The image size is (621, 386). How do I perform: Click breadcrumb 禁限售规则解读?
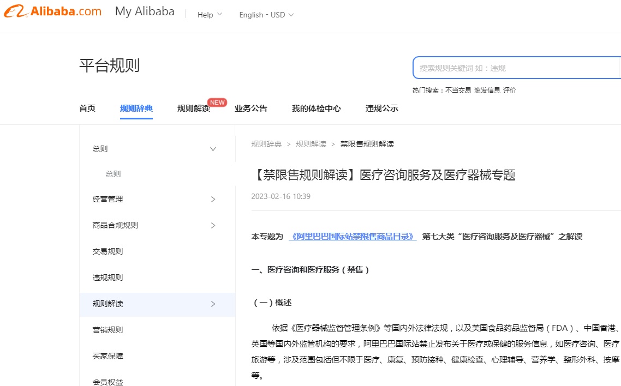click(367, 144)
